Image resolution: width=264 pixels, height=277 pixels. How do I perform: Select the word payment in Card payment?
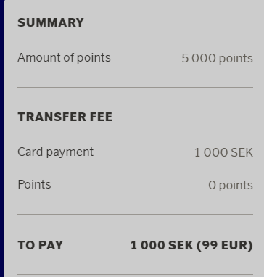(70, 153)
